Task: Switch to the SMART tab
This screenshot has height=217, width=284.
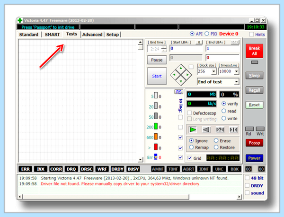Action: tap(52, 35)
